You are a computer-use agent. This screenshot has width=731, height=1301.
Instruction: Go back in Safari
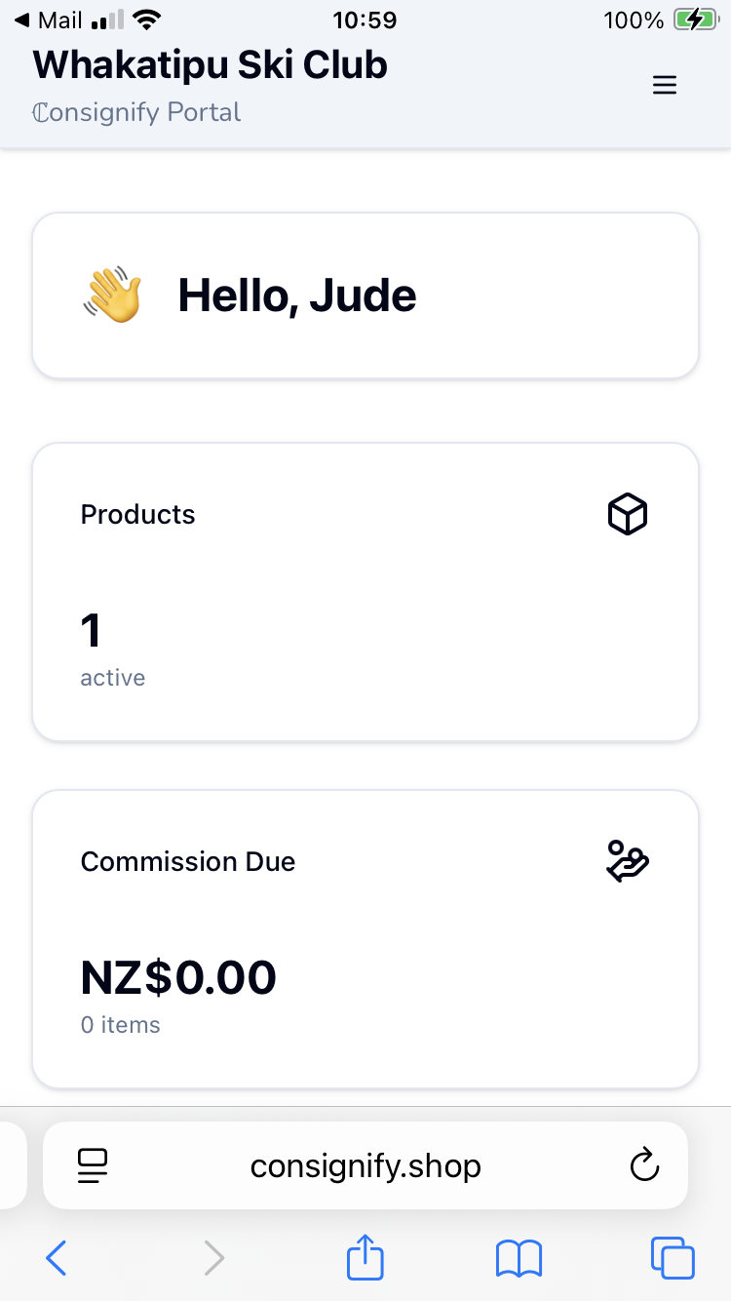click(57, 1258)
